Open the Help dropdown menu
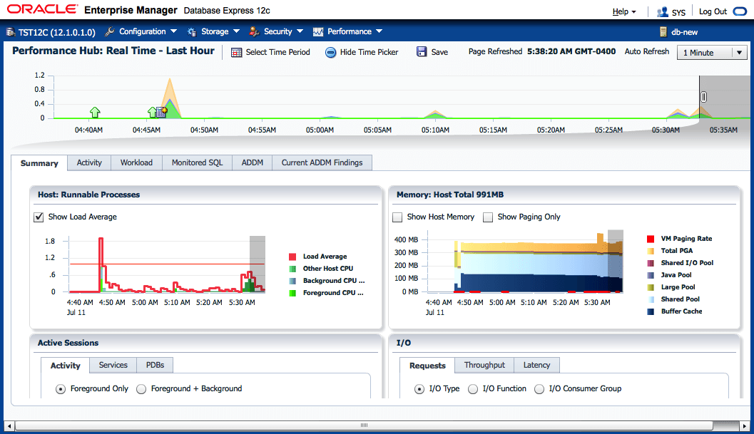The image size is (754, 434). point(624,11)
